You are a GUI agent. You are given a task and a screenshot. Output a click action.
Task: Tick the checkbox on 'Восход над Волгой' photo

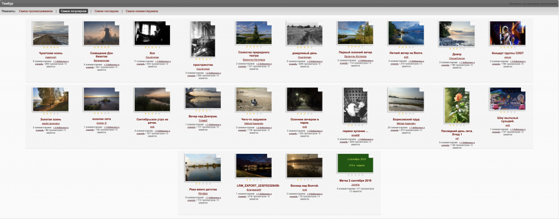pos(320,155)
